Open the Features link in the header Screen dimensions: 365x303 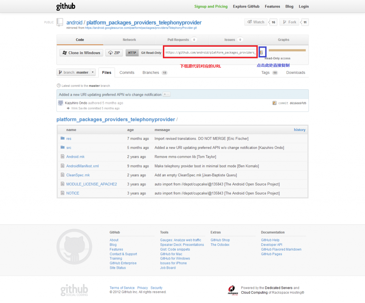point(272,6)
